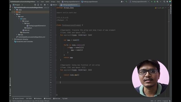Image resolution: width=181 pixels, height=102 pixels.
Task: Expand all in Project panel
Action: click(x=38, y=5)
